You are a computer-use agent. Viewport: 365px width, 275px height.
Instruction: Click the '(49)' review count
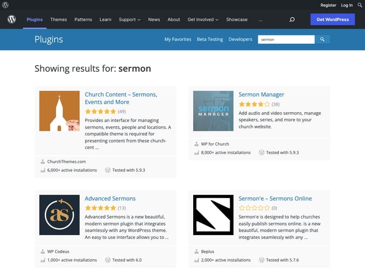click(x=122, y=112)
